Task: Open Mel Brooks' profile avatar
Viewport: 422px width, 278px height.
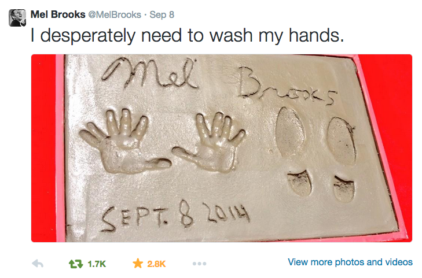Action: coord(17,18)
